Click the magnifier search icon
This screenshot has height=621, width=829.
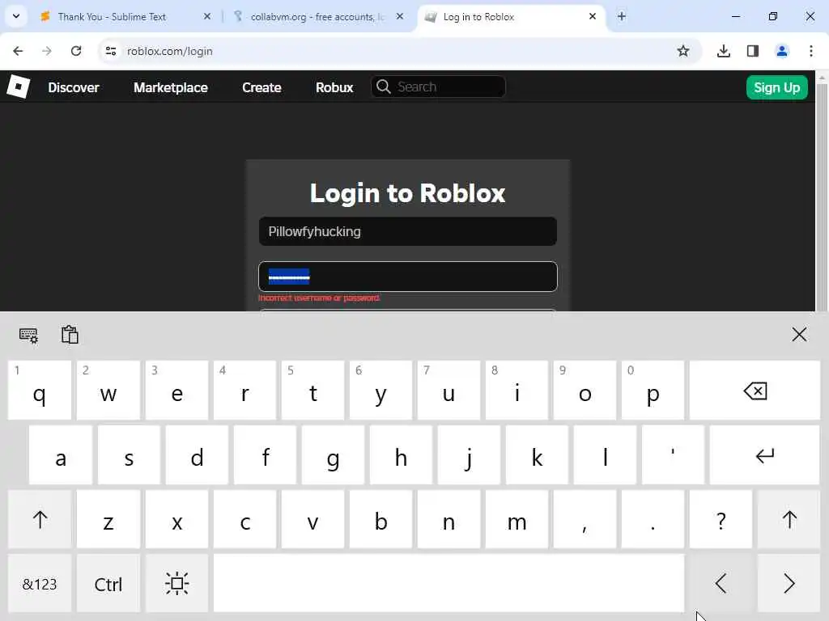coord(383,87)
